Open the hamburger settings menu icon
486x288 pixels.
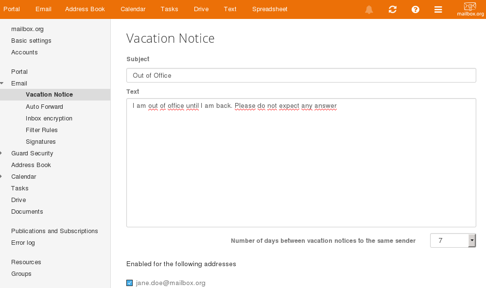pos(438,10)
